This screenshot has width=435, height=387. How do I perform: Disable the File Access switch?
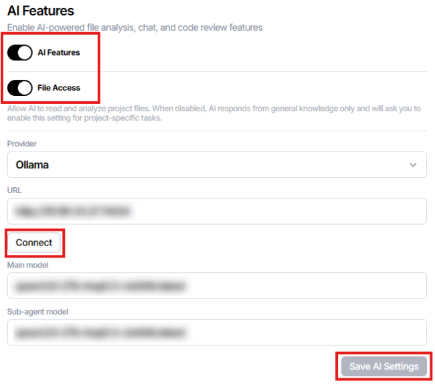[19, 88]
